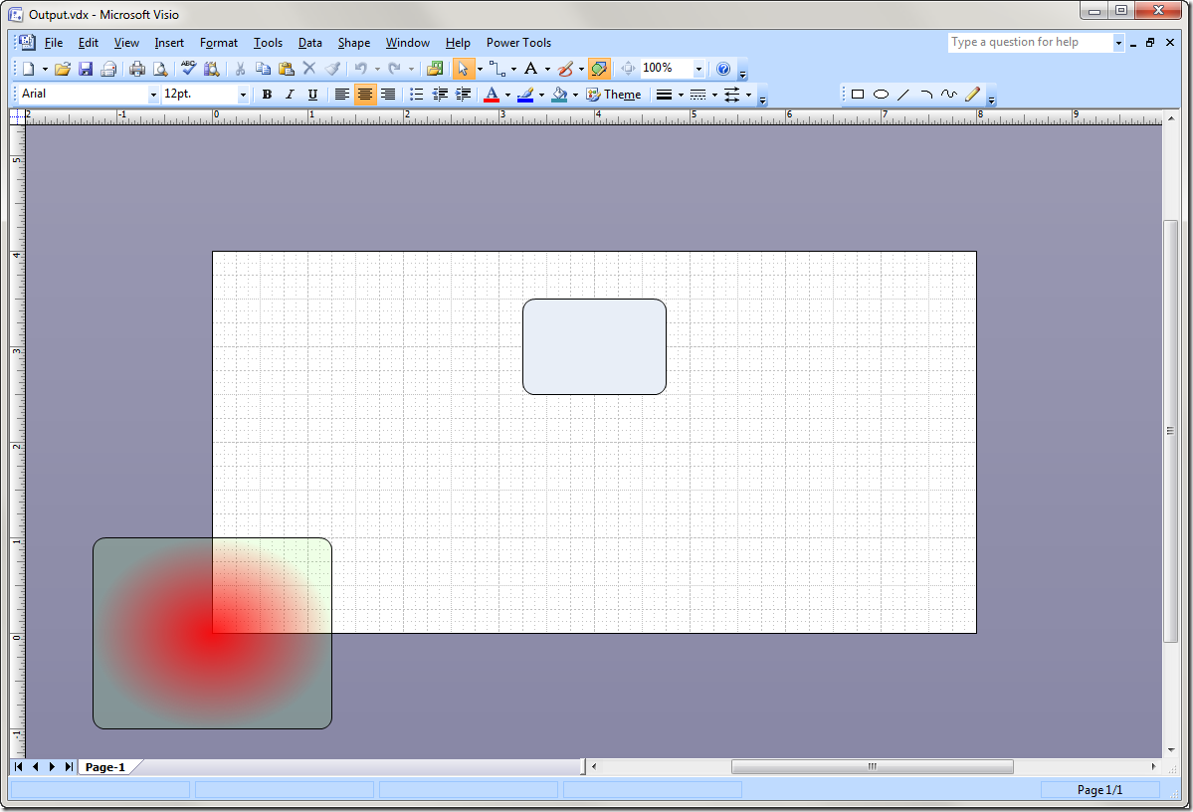Open the Power Tools menu
This screenshot has height=812, width=1193.
518,43
